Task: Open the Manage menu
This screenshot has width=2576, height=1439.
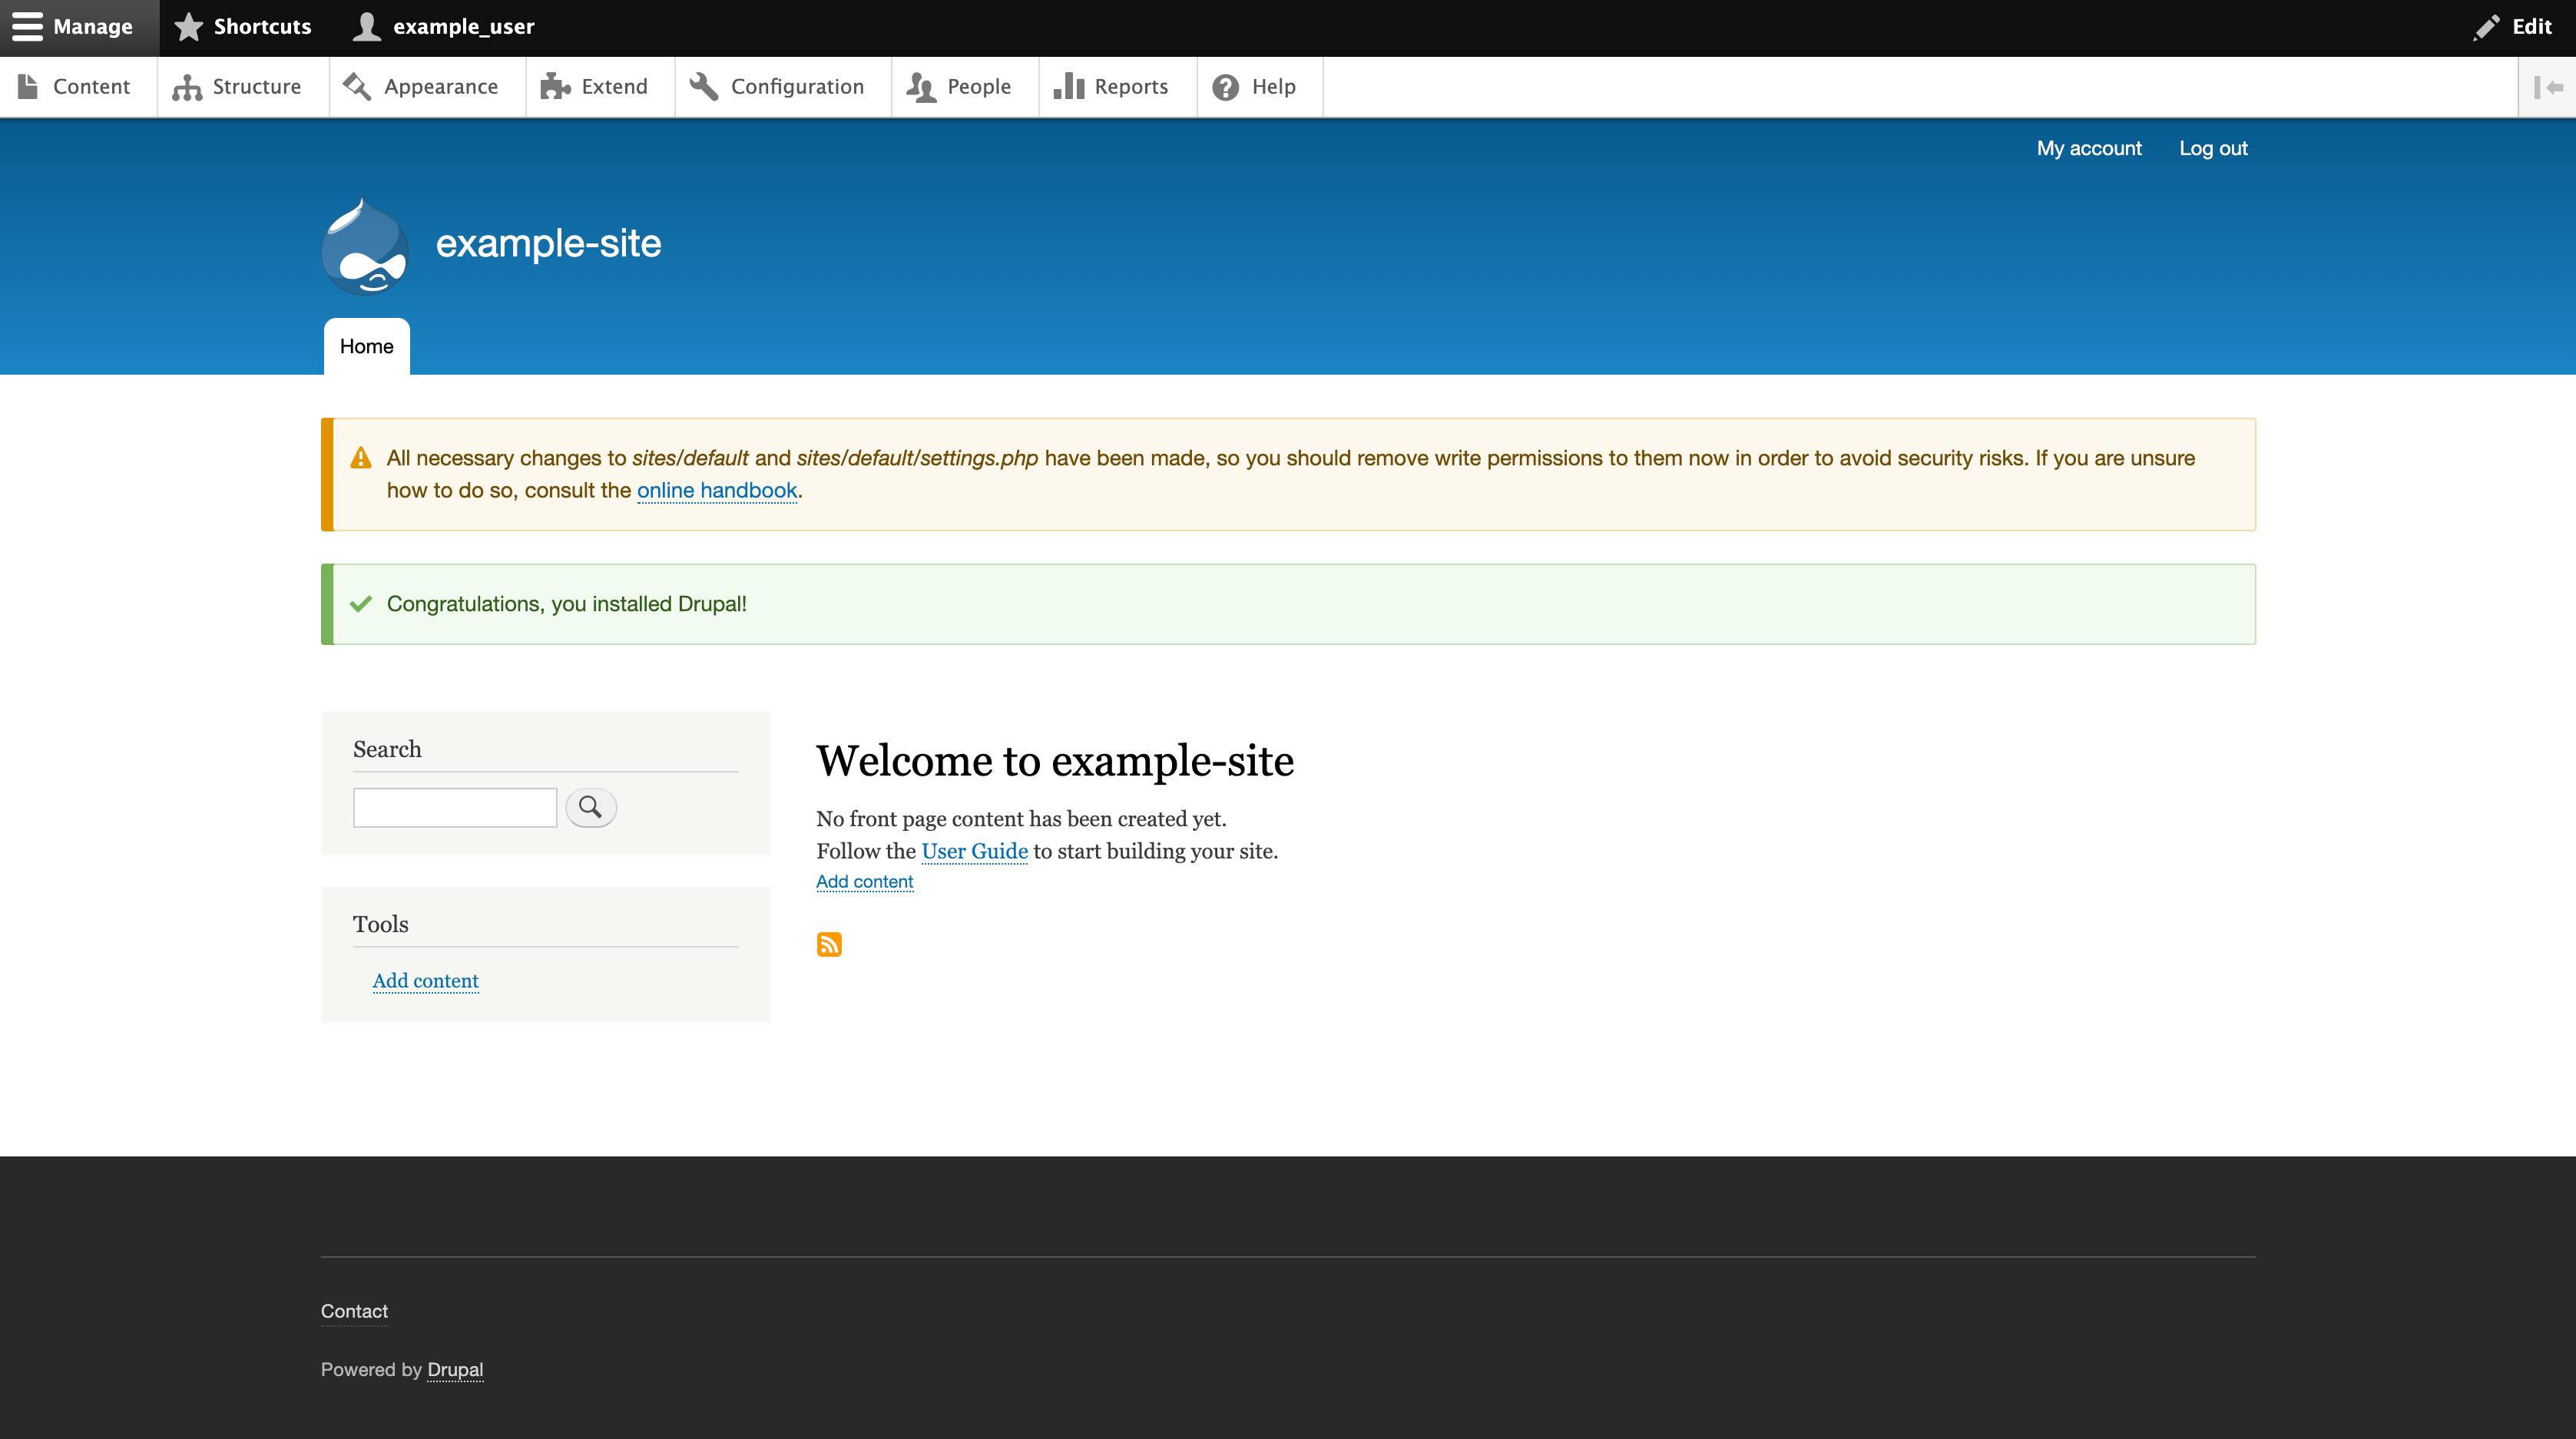Action: 77,26
